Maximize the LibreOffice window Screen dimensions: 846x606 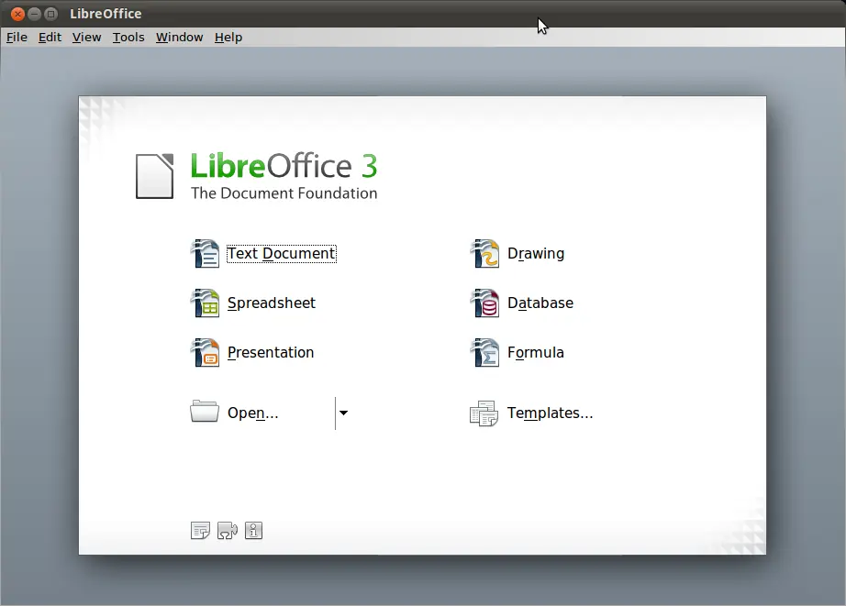[51, 14]
